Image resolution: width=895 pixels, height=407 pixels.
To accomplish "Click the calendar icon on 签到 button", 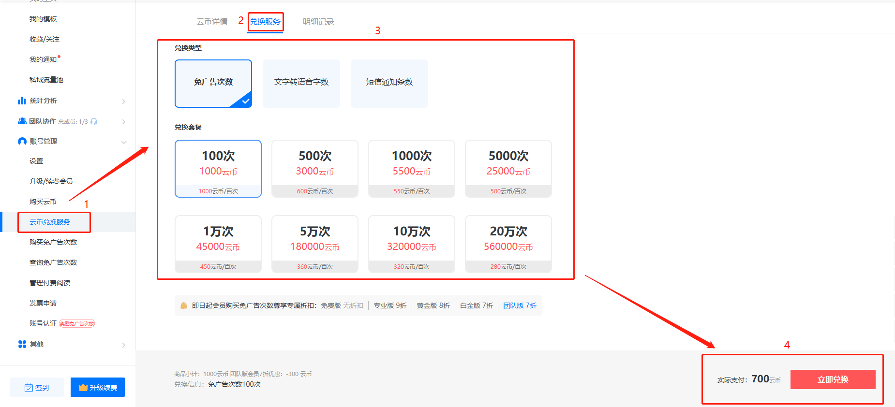I will coord(29,388).
